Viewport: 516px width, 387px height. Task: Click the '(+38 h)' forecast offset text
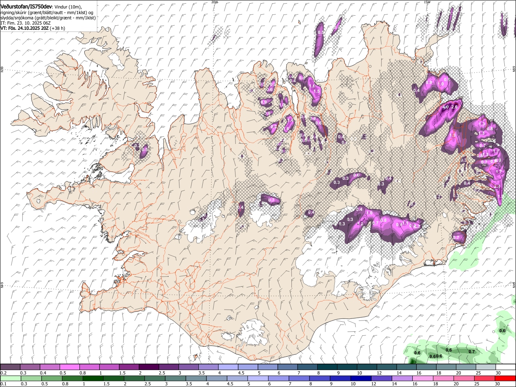(57, 29)
